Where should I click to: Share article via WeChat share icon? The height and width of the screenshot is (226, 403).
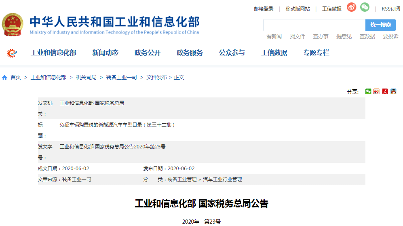(x=368, y=91)
